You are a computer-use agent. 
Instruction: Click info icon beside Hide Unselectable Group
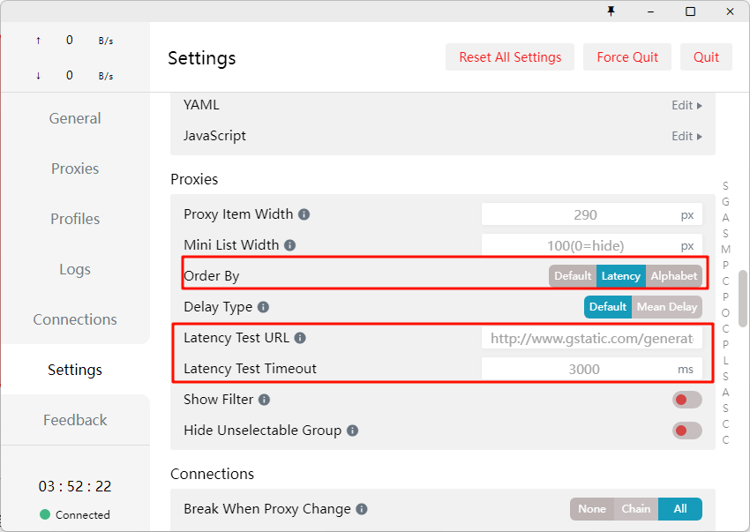pos(352,431)
